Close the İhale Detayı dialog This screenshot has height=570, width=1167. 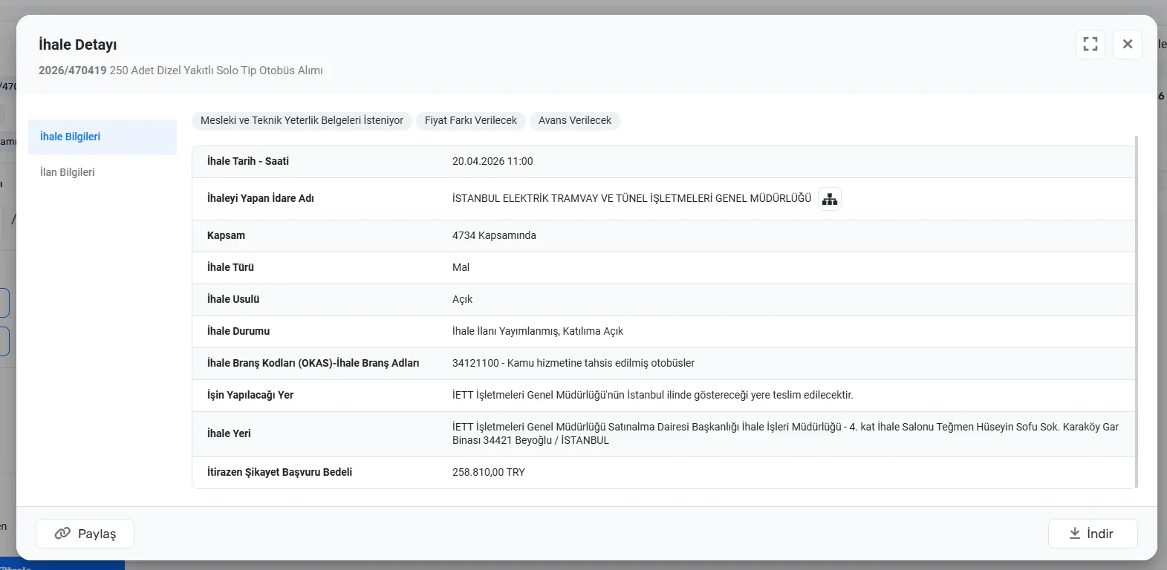point(1127,45)
